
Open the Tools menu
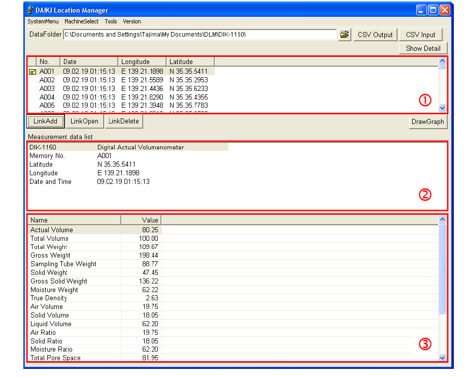pyautogui.click(x=111, y=22)
